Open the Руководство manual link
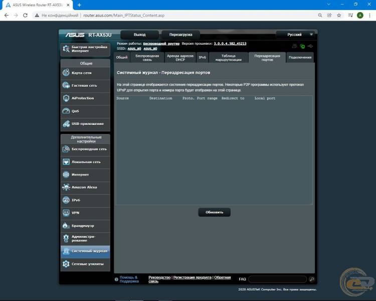 pos(159,277)
